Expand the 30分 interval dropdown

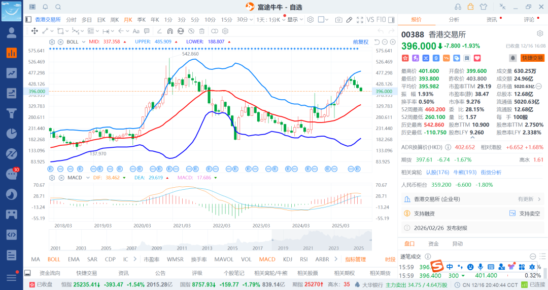click(245, 20)
